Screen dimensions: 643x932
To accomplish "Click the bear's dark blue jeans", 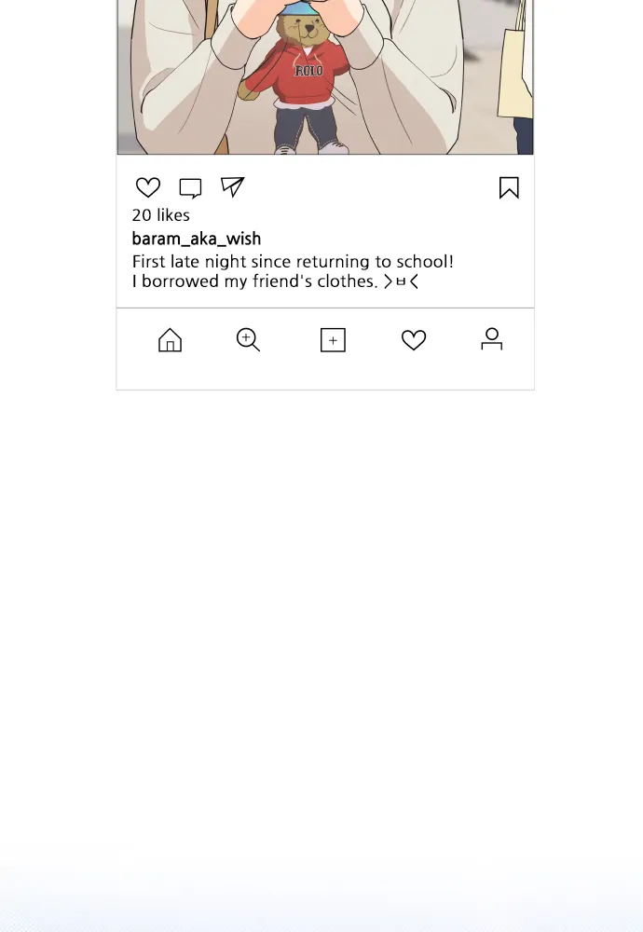I will coord(306,124).
